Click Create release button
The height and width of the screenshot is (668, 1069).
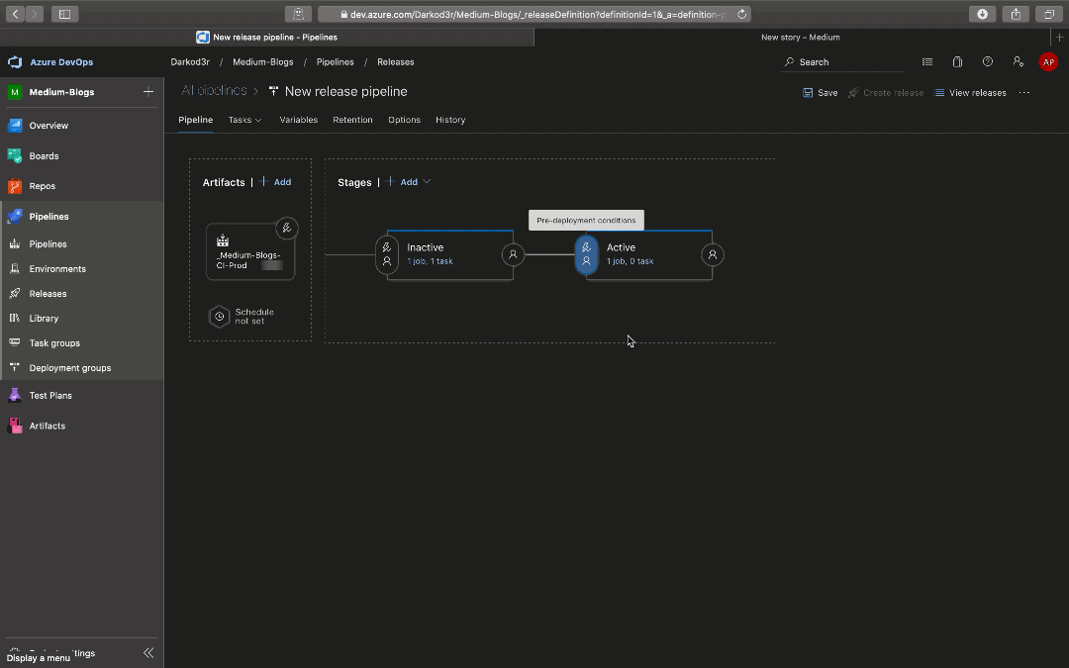886,93
